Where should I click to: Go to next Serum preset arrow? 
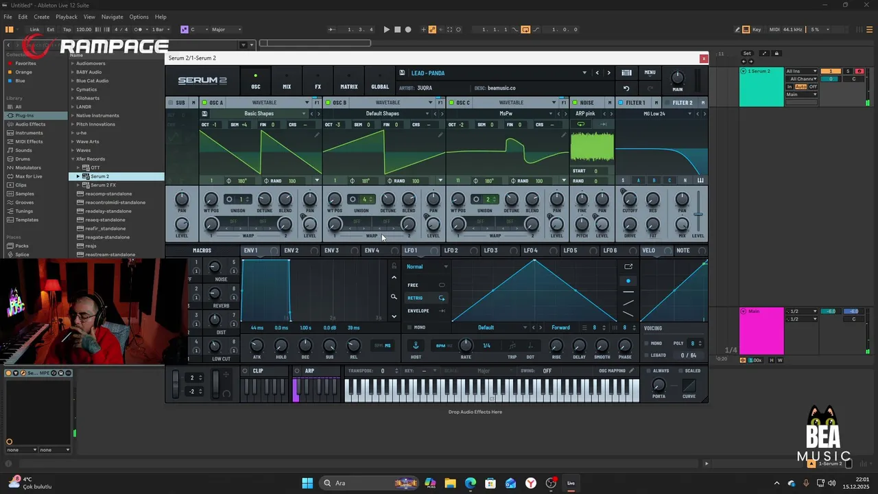pyautogui.click(x=608, y=73)
